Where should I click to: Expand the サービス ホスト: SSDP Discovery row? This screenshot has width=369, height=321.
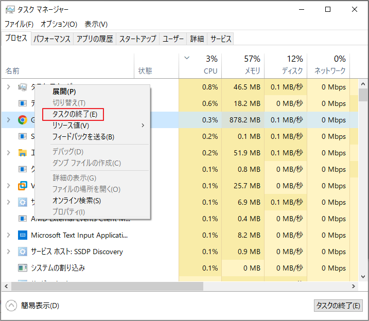coord(8,252)
